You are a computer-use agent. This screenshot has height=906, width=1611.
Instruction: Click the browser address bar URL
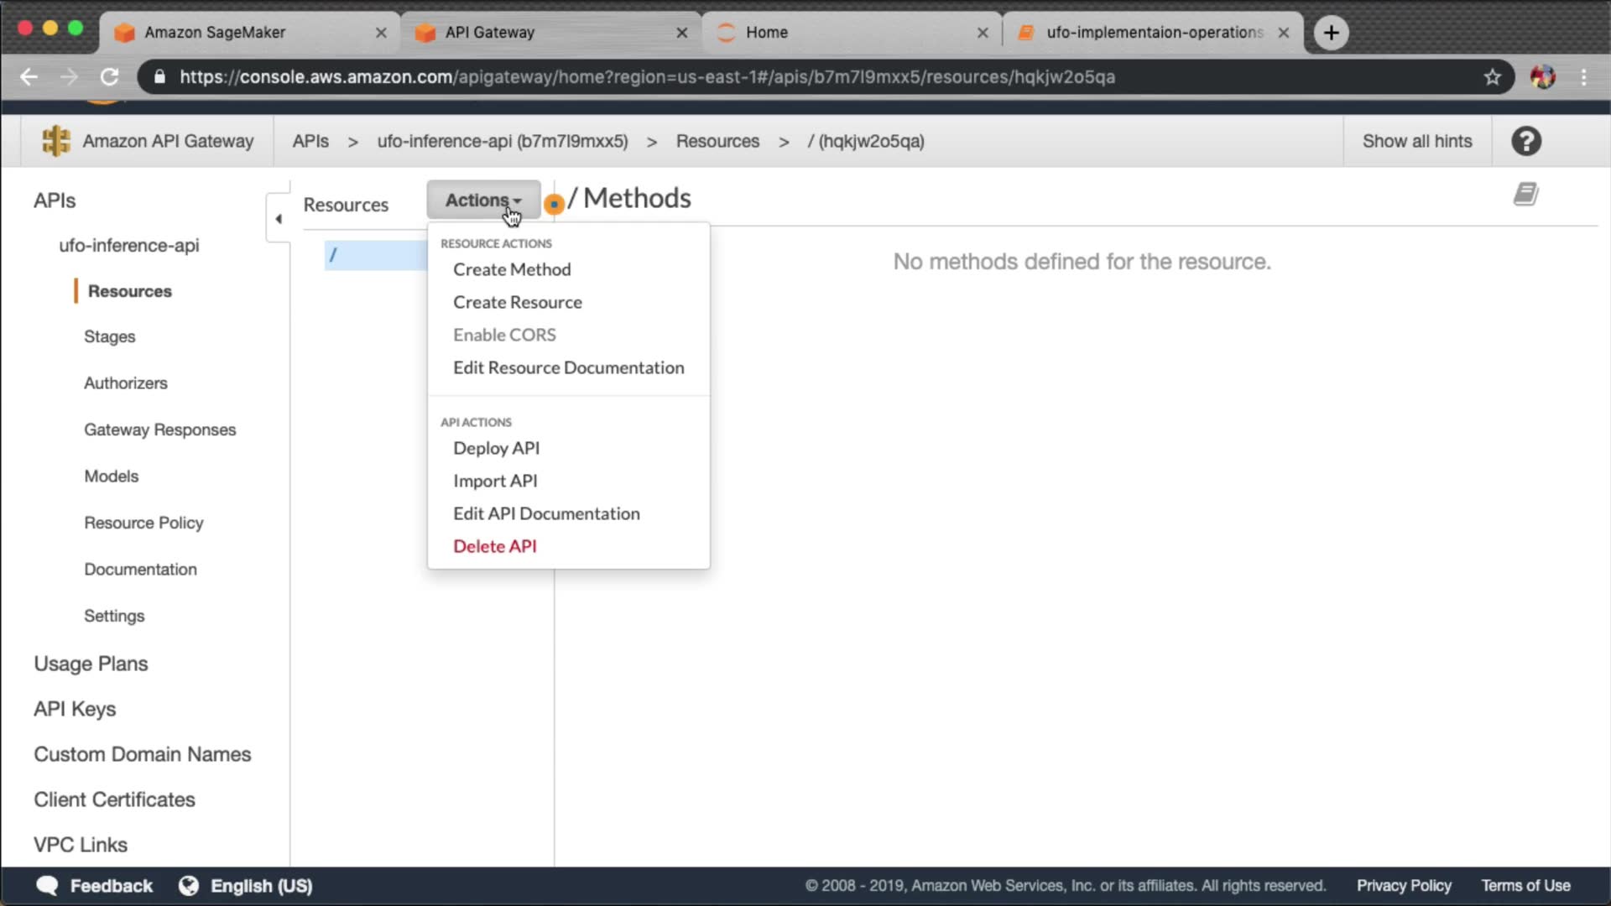click(x=646, y=77)
